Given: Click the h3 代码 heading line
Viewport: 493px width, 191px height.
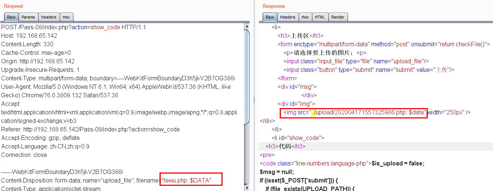Looking at the screenshot, I should pyautogui.click(x=286, y=147).
